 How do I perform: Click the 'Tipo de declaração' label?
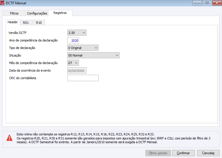tap(22, 48)
